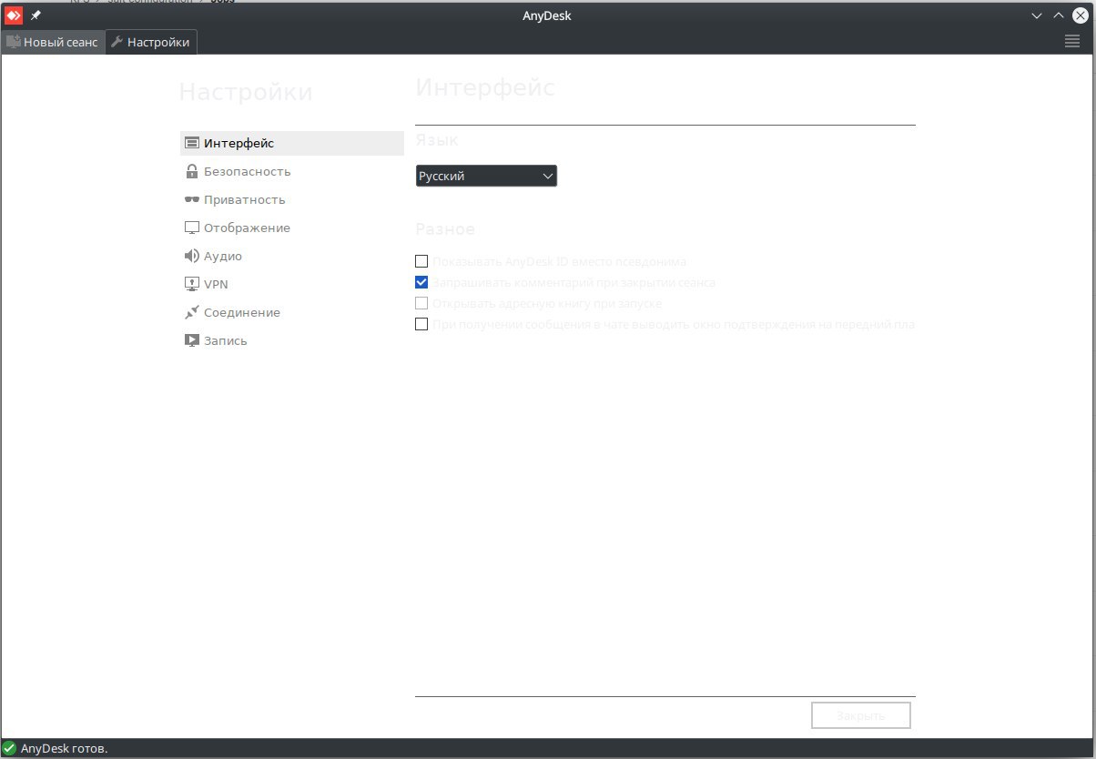This screenshot has width=1096, height=759.
Task: Uncheck 'Запрашивать комментарий при закрытии сеанса'
Action: 421,282
